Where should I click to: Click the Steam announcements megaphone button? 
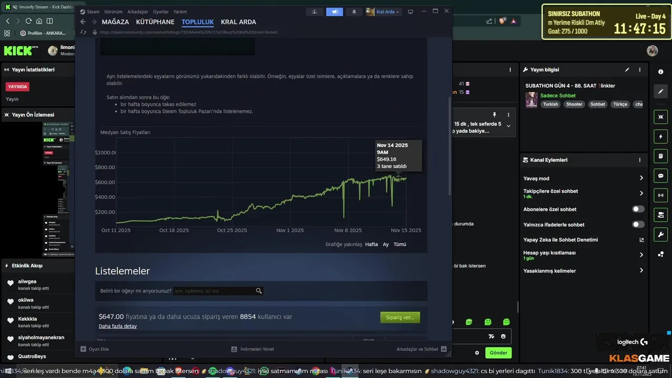[334, 12]
